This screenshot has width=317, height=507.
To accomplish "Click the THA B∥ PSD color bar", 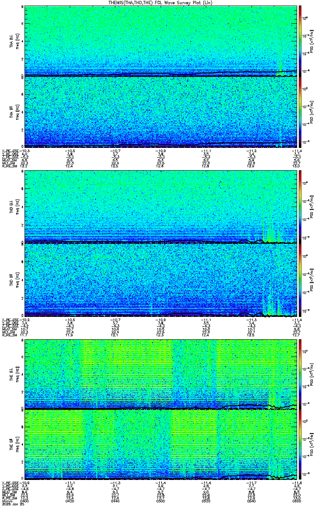I will [300, 112].
